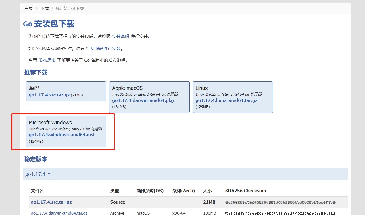Click the 21MB size cell
This screenshot has width=365, height=215.
(x=209, y=202)
